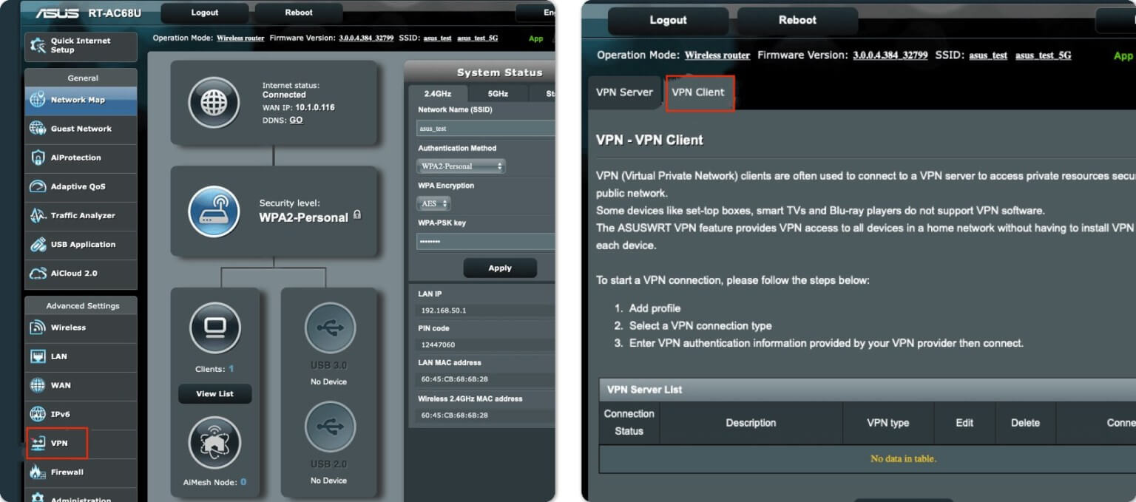Viewport: 1136px width, 502px height.
Task: Switch to the 5GHz System Status tab
Action: coord(498,94)
